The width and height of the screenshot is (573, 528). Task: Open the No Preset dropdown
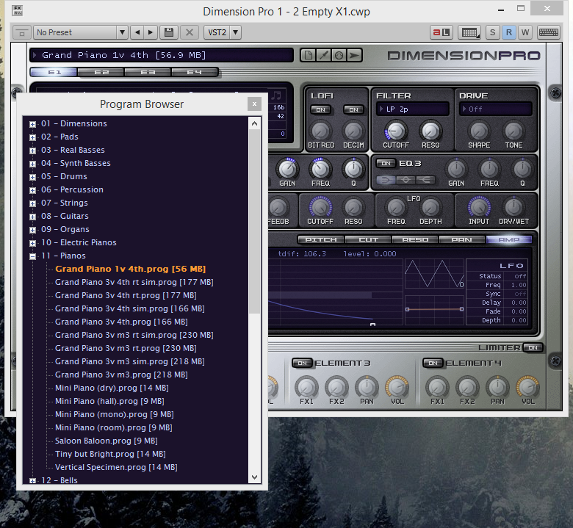tap(80, 32)
